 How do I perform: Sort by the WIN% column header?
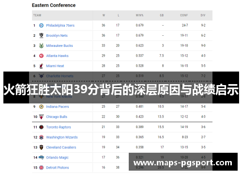[139, 15]
